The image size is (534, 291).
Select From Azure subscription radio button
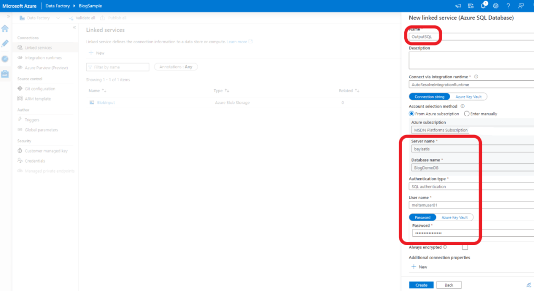[411, 114]
